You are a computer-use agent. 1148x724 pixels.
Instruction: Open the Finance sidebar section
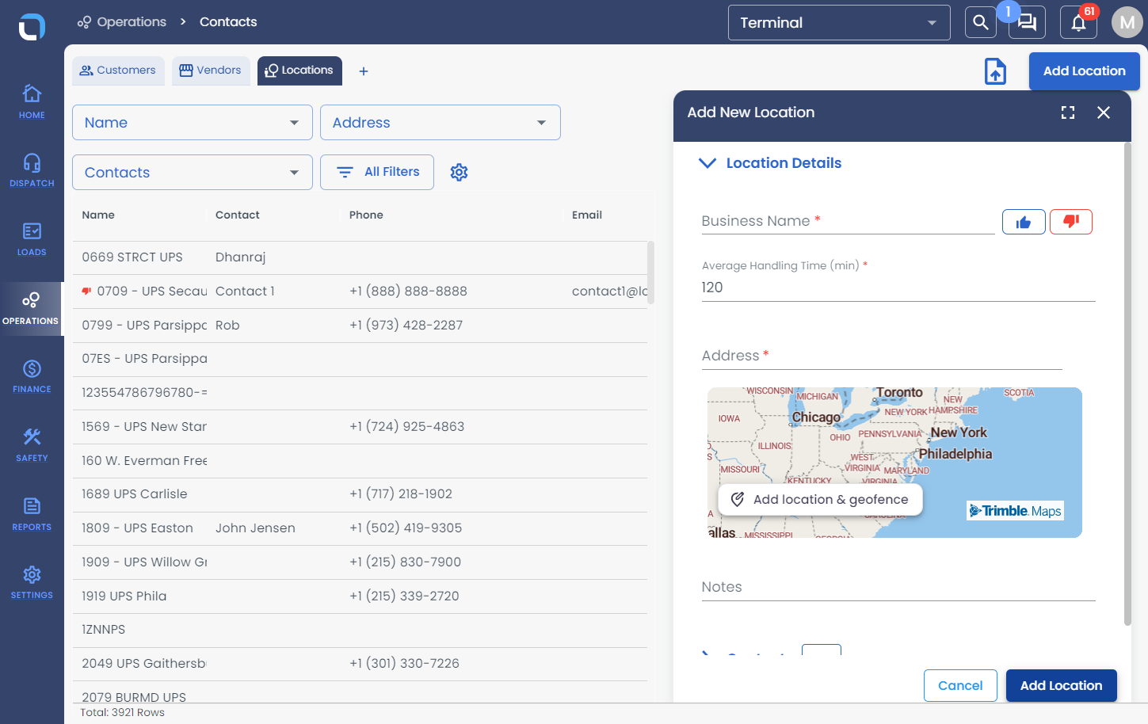32,376
